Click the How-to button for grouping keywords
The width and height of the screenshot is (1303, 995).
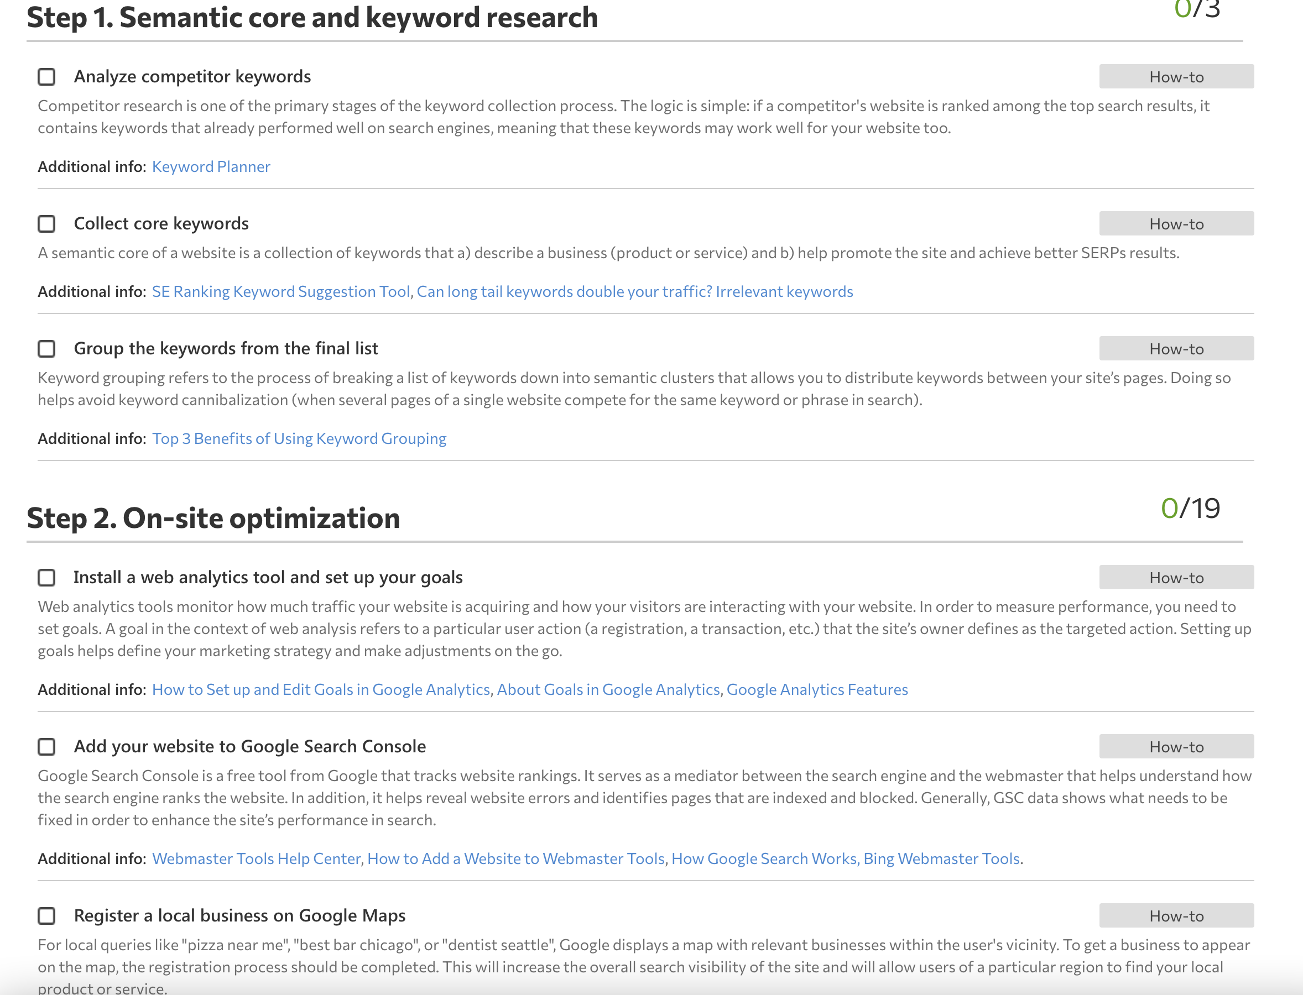1174,348
